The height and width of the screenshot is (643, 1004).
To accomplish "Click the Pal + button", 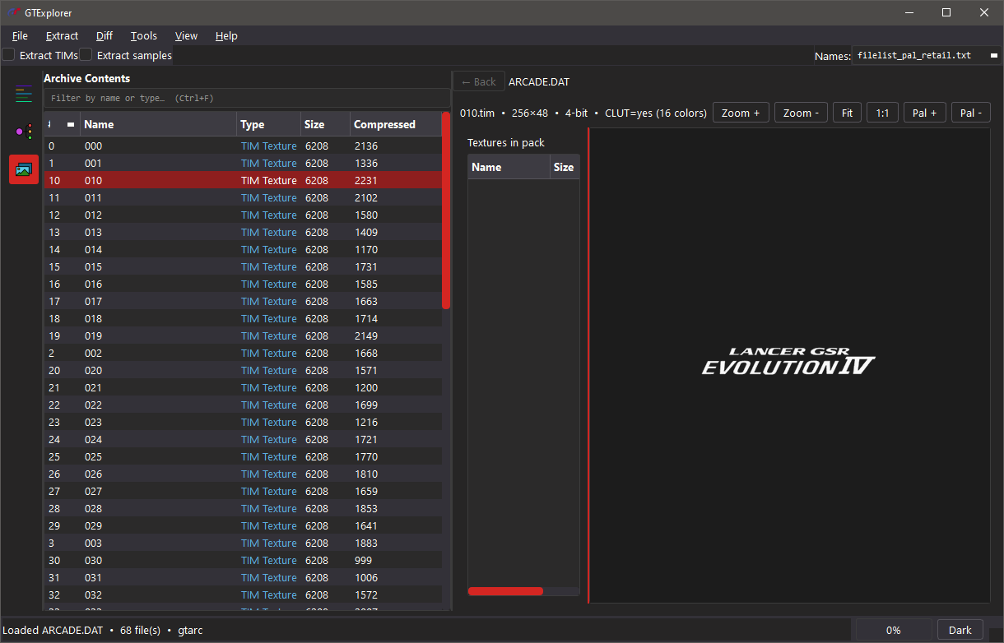I will point(925,113).
